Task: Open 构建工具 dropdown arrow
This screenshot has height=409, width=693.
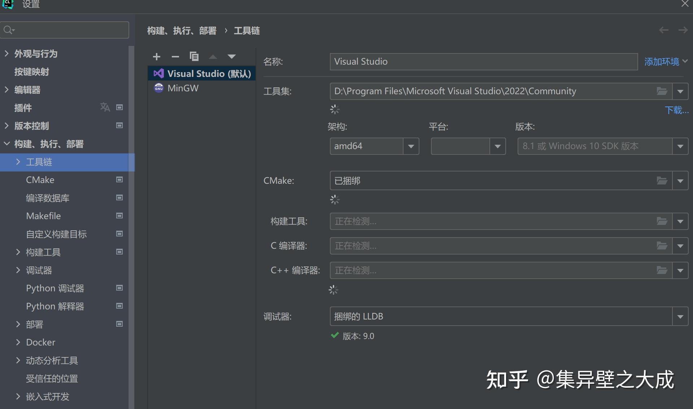Action: [x=680, y=221]
